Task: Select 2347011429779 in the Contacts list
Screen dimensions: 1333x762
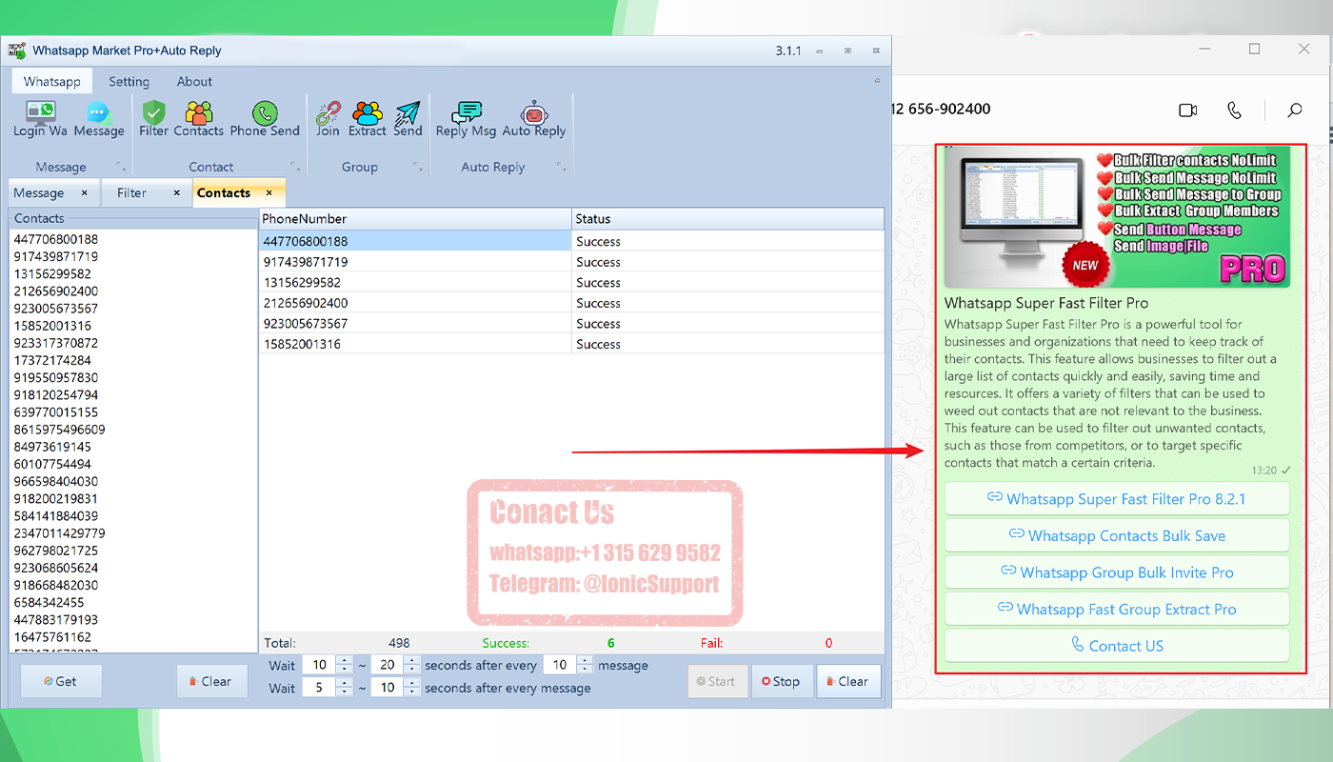Action: (x=59, y=533)
